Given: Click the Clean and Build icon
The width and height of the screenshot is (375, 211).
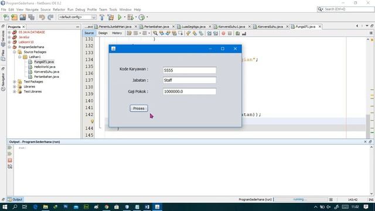Looking at the screenshot, I should [x=111, y=17].
